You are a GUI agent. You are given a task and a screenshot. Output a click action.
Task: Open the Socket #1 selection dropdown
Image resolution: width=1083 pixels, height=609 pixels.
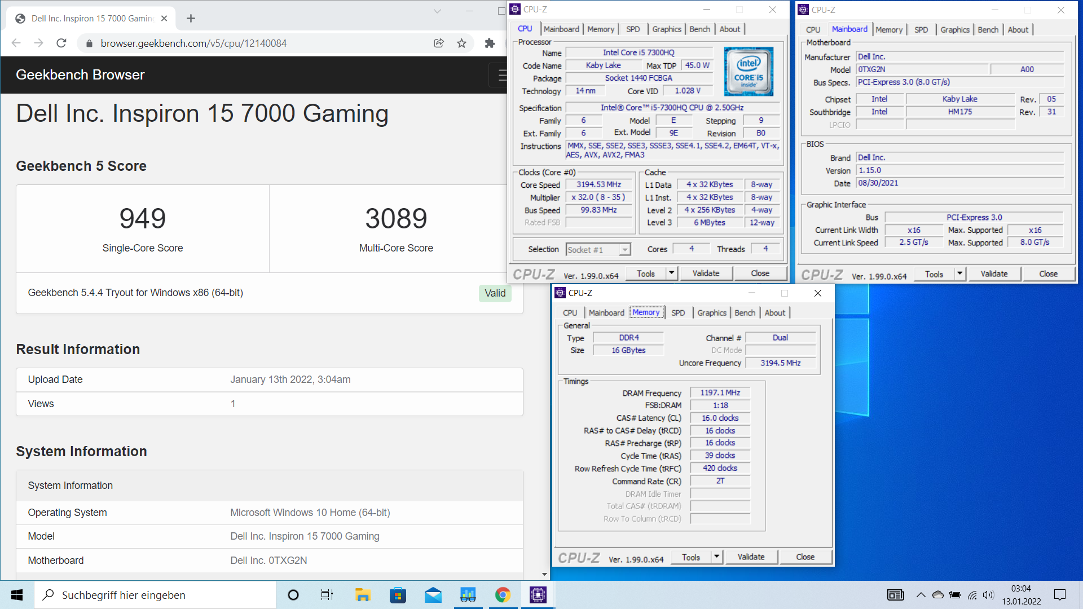coord(598,249)
